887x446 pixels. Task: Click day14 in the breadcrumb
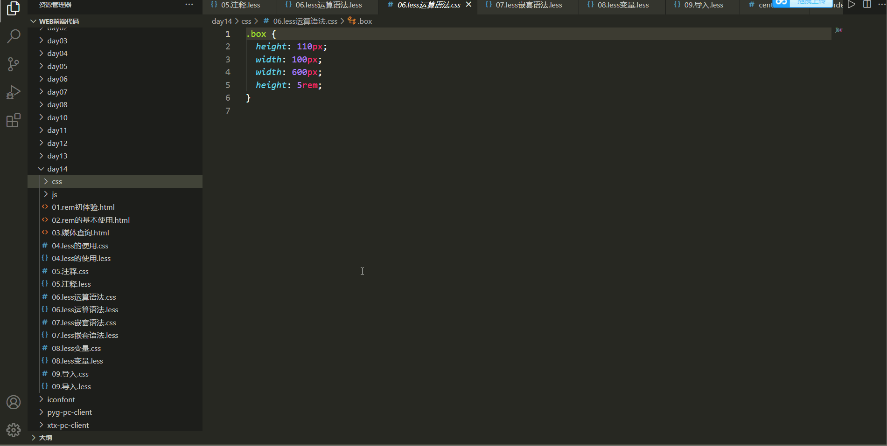pos(222,21)
